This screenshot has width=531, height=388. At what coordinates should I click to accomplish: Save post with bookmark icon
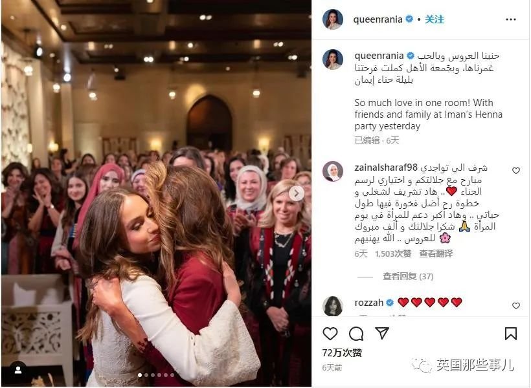point(511,334)
